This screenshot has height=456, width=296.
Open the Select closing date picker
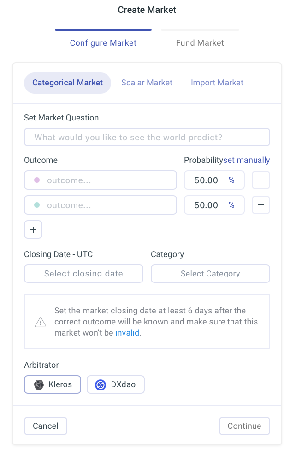[83, 274]
